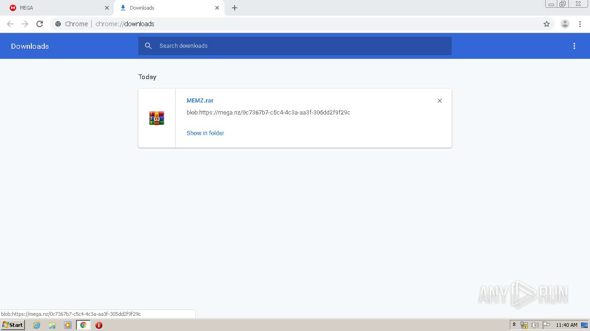590x331 pixels.
Task: Click the Today date heading
Action: (x=147, y=77)
